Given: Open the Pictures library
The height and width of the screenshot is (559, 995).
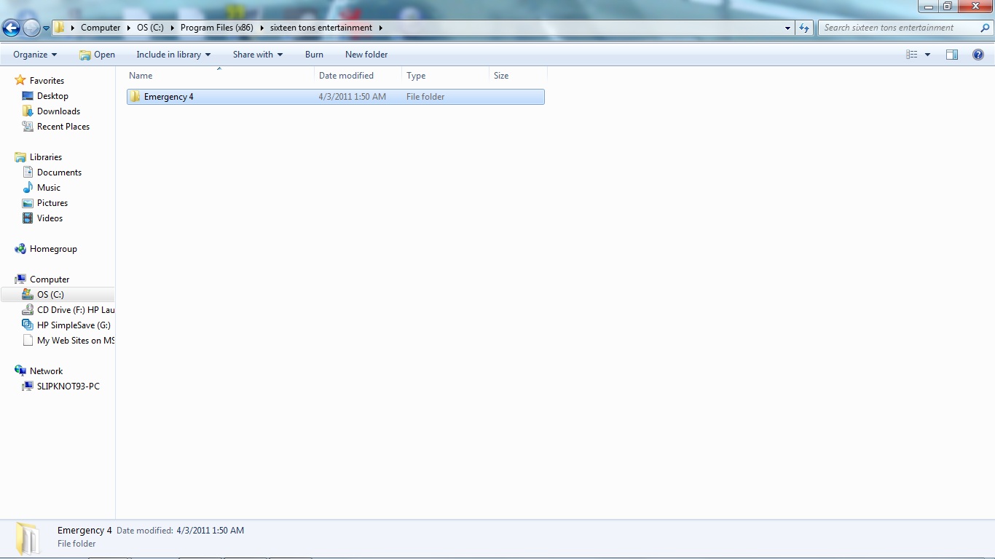Looking at the screenshot, I should pos(52,203).
